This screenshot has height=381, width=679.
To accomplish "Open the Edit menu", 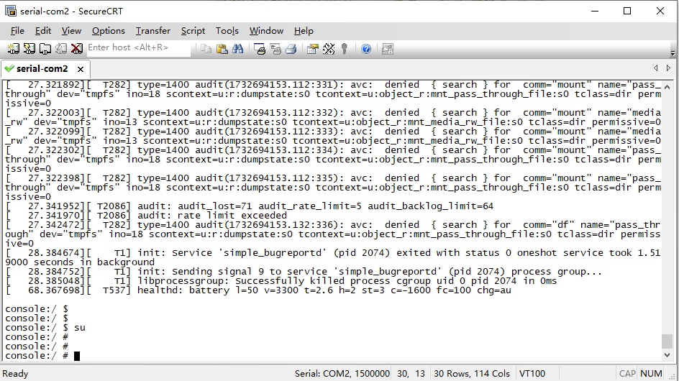I will [x=43, y=31].
